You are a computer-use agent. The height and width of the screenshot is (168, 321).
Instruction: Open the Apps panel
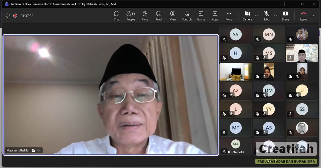click(x=215, y=16)
